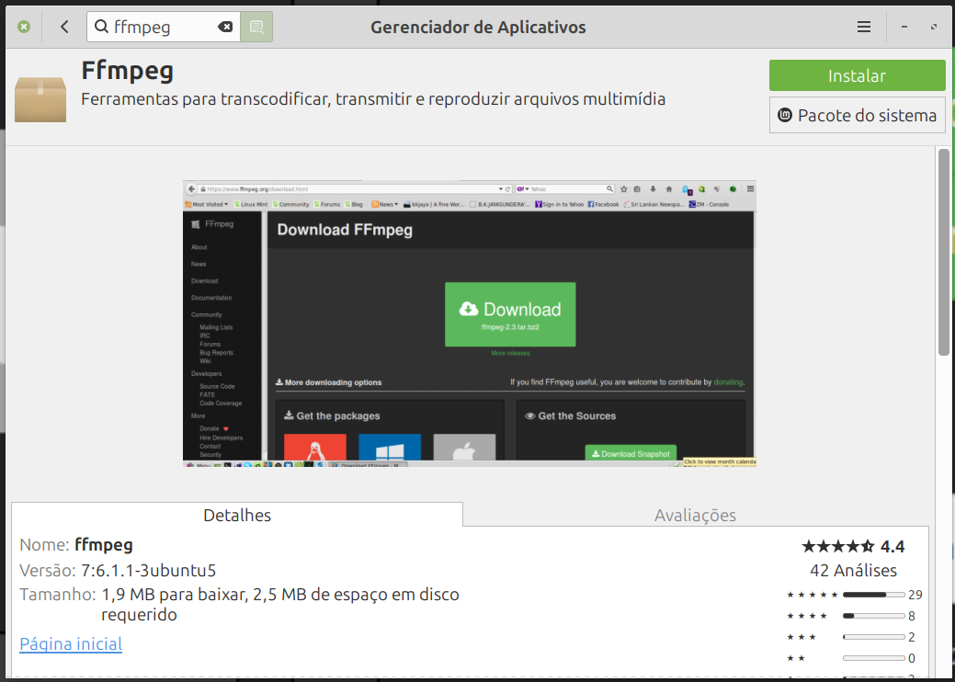Click the vertical scrollbar handle

[x=943, y=252]
